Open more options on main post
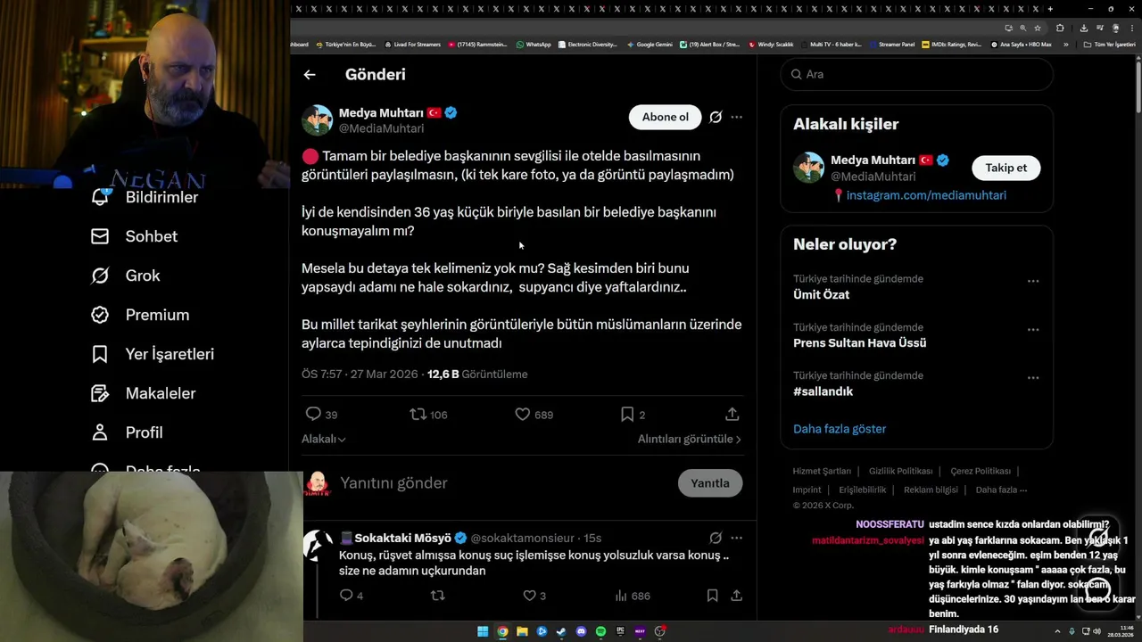Image resolution: width=1142 pixels, height=642 pixels. pyautogui.click(x=736, y=117)
